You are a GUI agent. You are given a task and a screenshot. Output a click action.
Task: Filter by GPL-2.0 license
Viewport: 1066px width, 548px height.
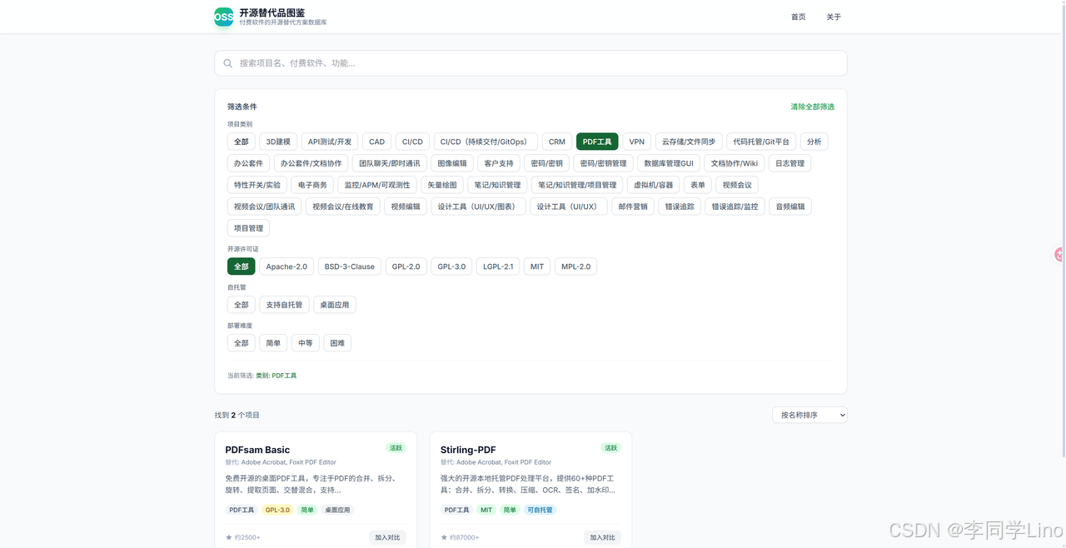(x=406, y=267)
